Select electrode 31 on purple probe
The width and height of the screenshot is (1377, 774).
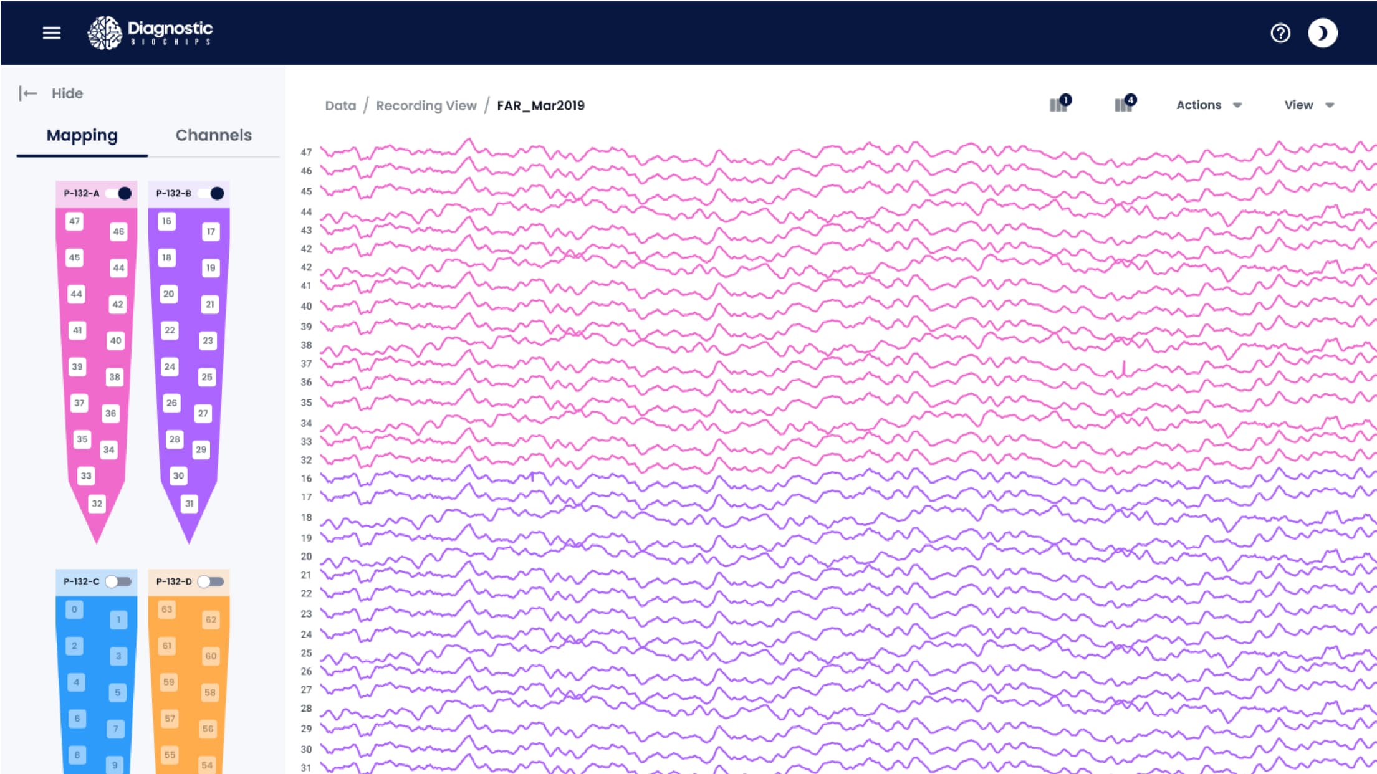tap(189, 504)
